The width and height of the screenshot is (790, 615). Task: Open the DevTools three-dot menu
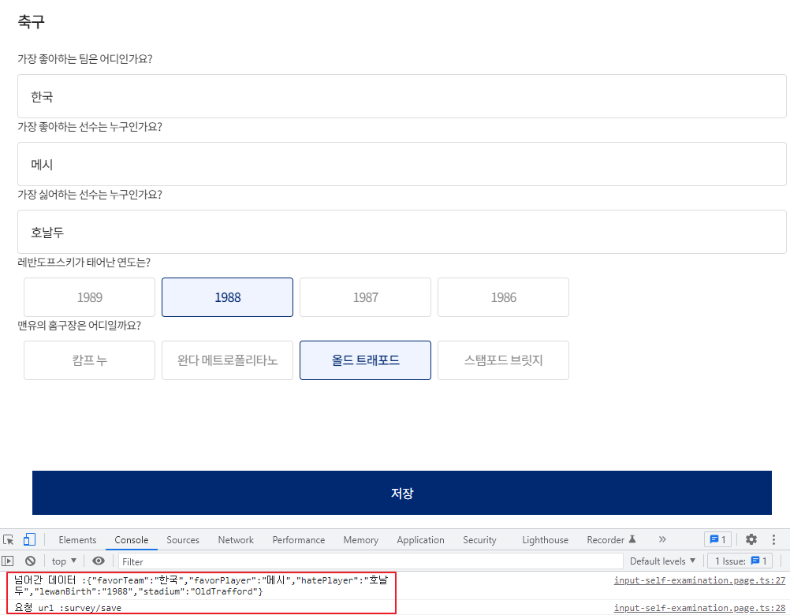(x=773, y=539)
